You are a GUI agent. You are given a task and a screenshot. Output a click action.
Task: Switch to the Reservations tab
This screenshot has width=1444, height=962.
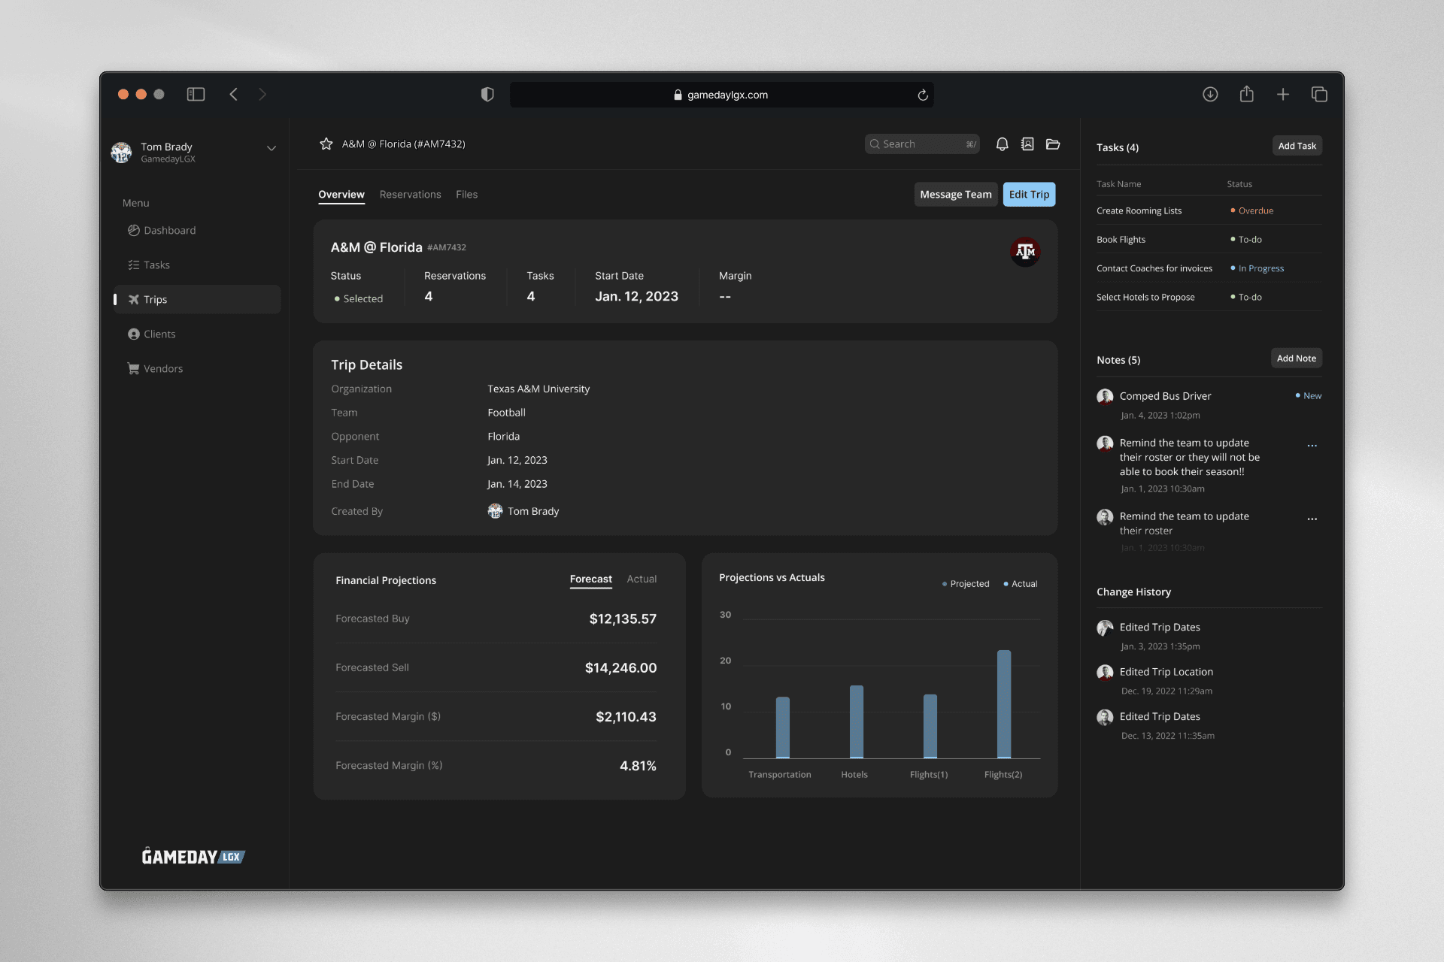pos(410,195)
